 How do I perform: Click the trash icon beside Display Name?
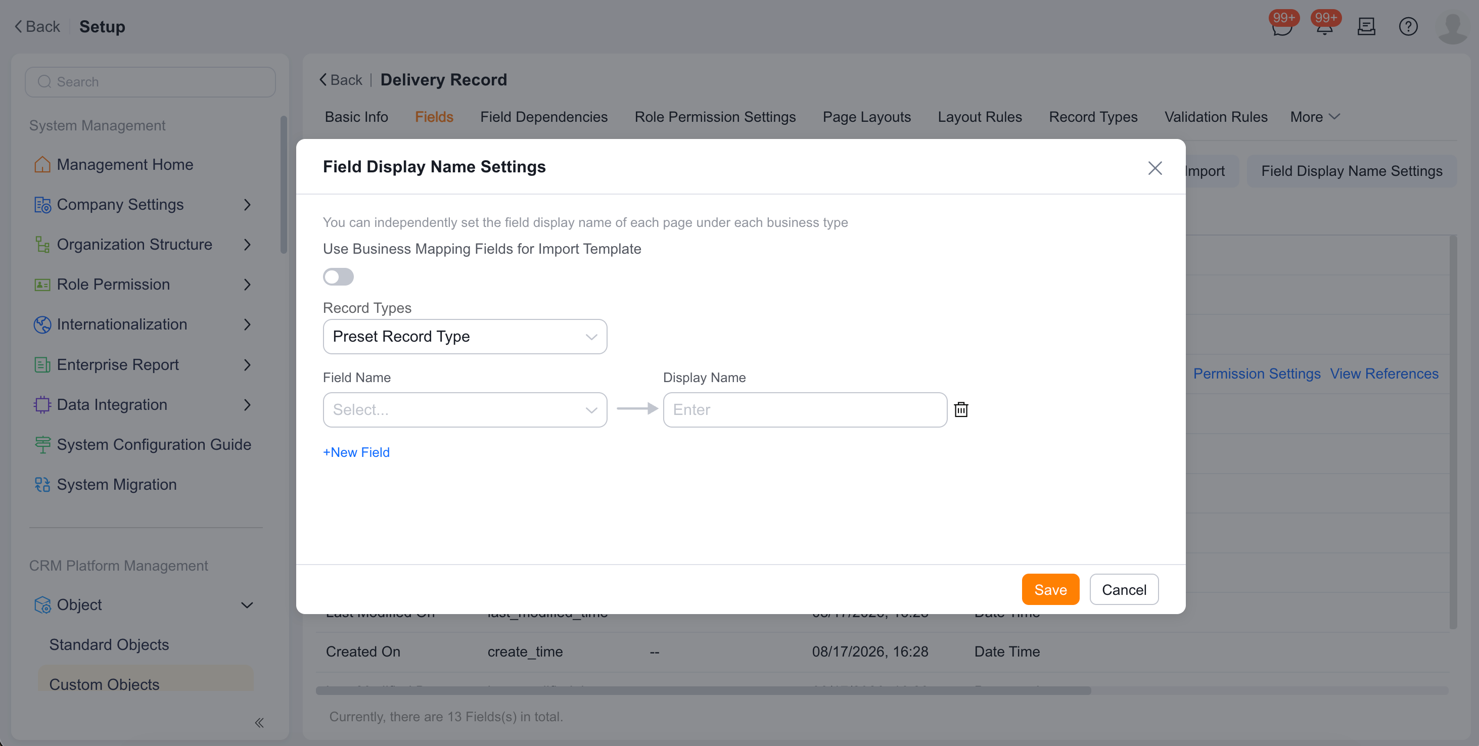tap(960, 409)
